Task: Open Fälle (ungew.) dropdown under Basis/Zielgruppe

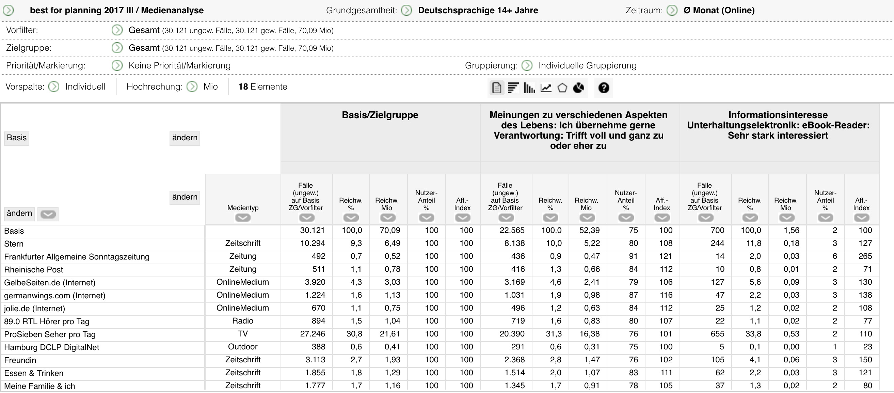Action: pos(307,218)
